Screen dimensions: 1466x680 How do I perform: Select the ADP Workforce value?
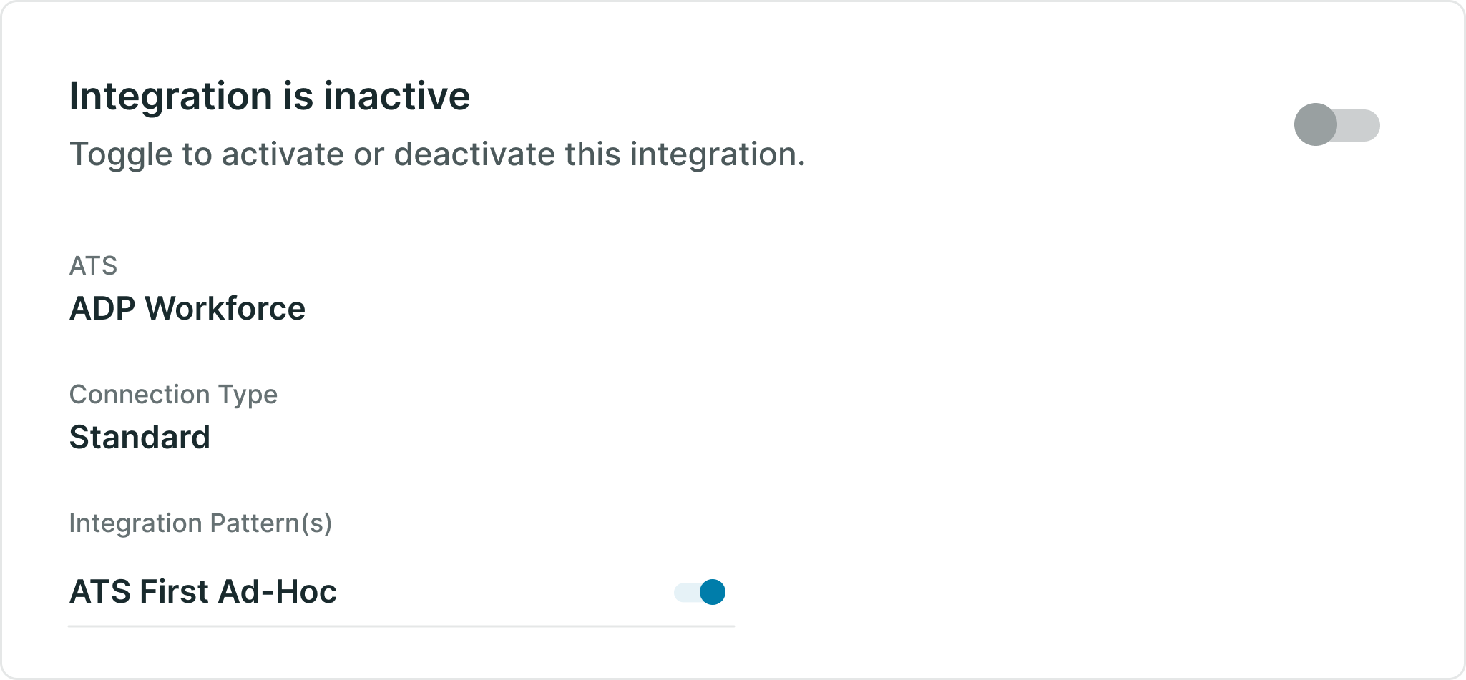(187, 309)
